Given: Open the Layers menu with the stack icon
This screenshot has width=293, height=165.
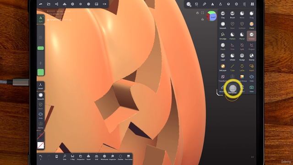Looking at the screenshot, I should 228,4.
